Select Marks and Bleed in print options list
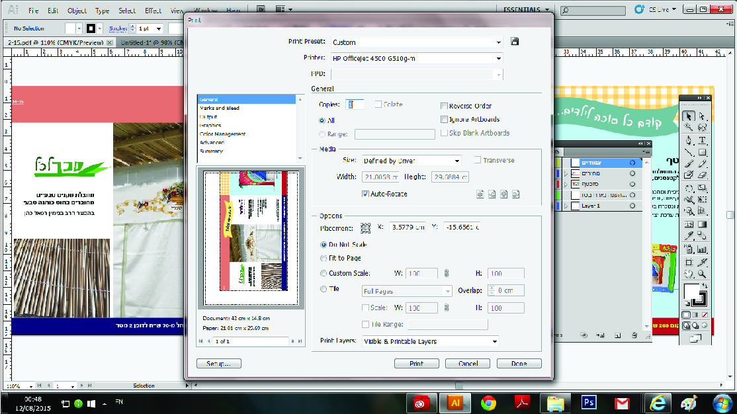This screenshot has height=414, width=737. 220,108
